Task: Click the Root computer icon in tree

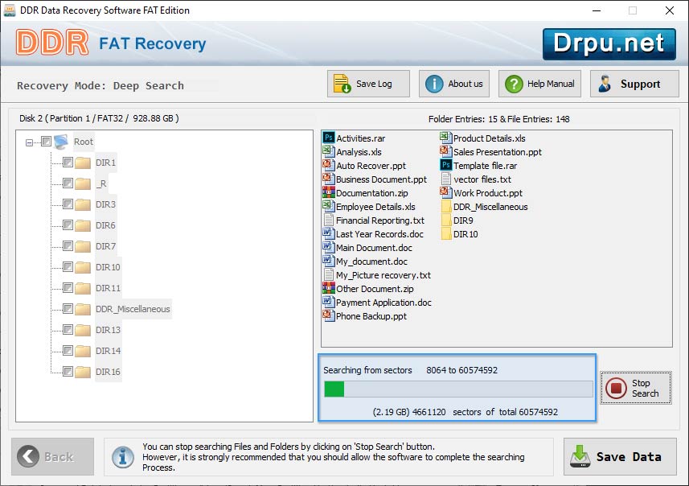Action: [x=61, y=142]
